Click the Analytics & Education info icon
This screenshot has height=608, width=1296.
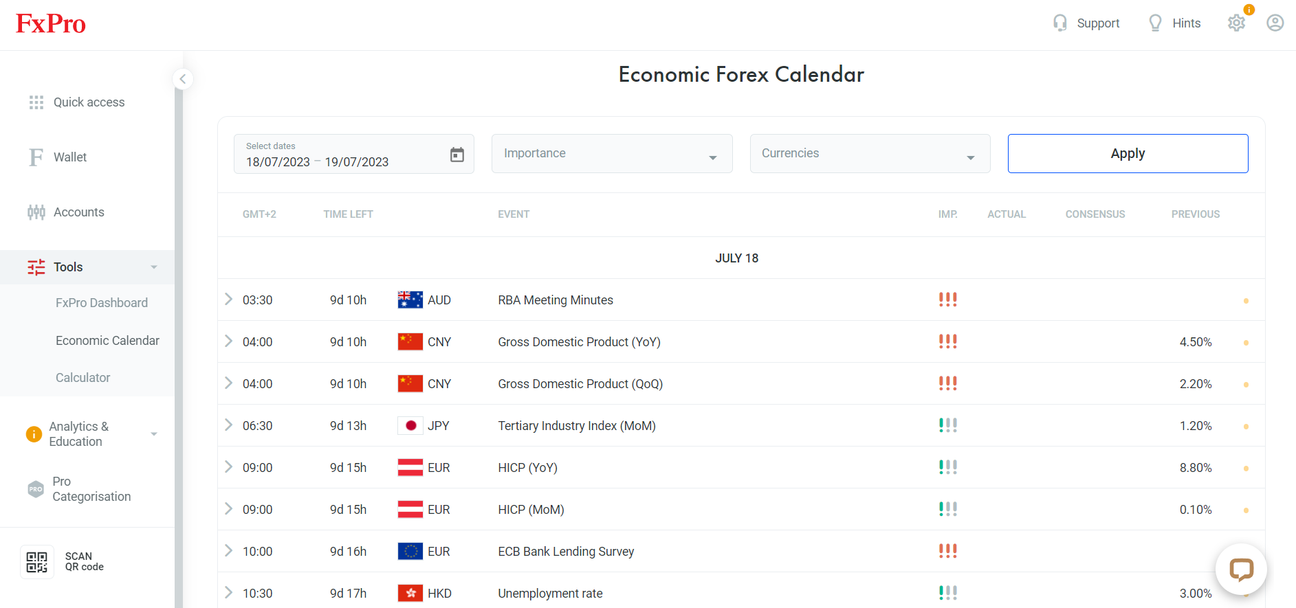[34, 434]
